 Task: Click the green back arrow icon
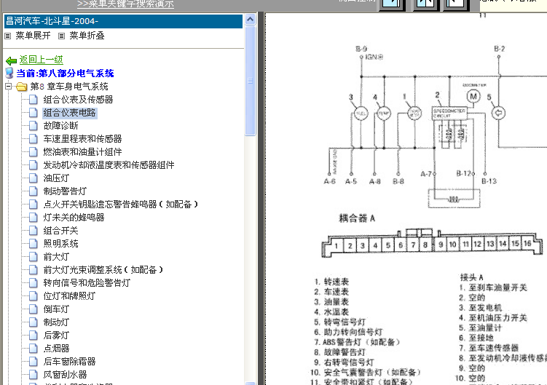[11, 60]
